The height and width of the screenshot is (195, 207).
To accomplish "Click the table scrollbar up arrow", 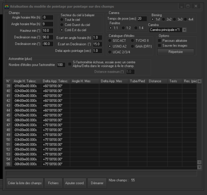I will coord(199,81).
